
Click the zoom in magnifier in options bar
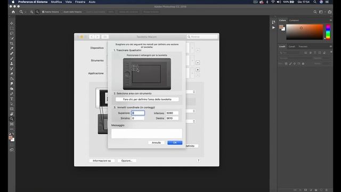click(32, 12)
